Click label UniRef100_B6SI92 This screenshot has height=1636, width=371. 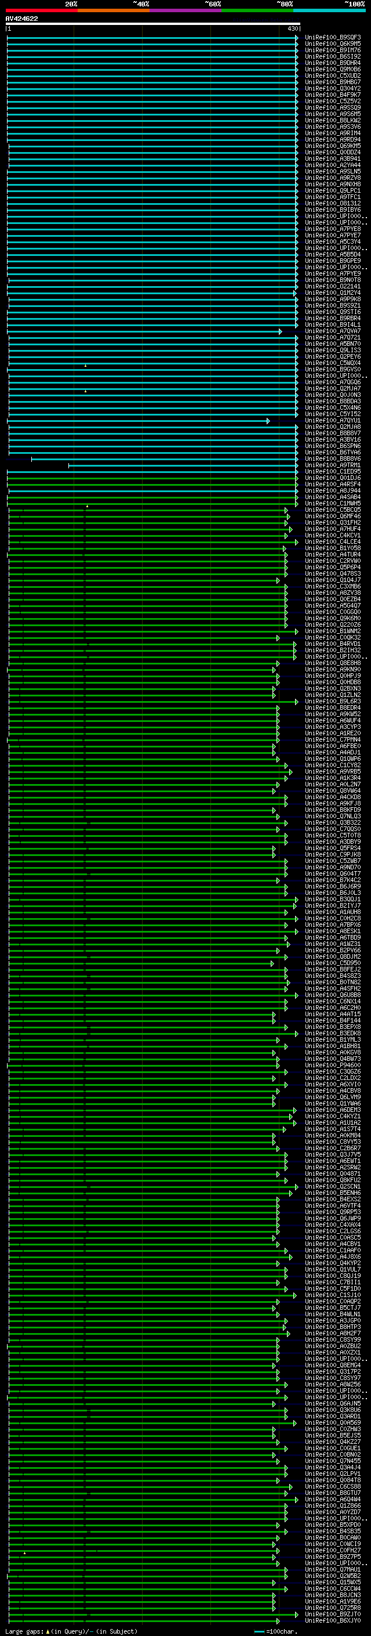[332, 56]
